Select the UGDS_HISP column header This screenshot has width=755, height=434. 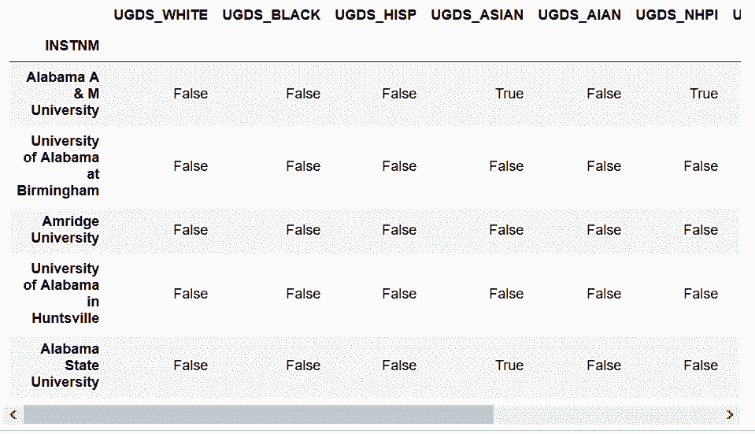376,15
